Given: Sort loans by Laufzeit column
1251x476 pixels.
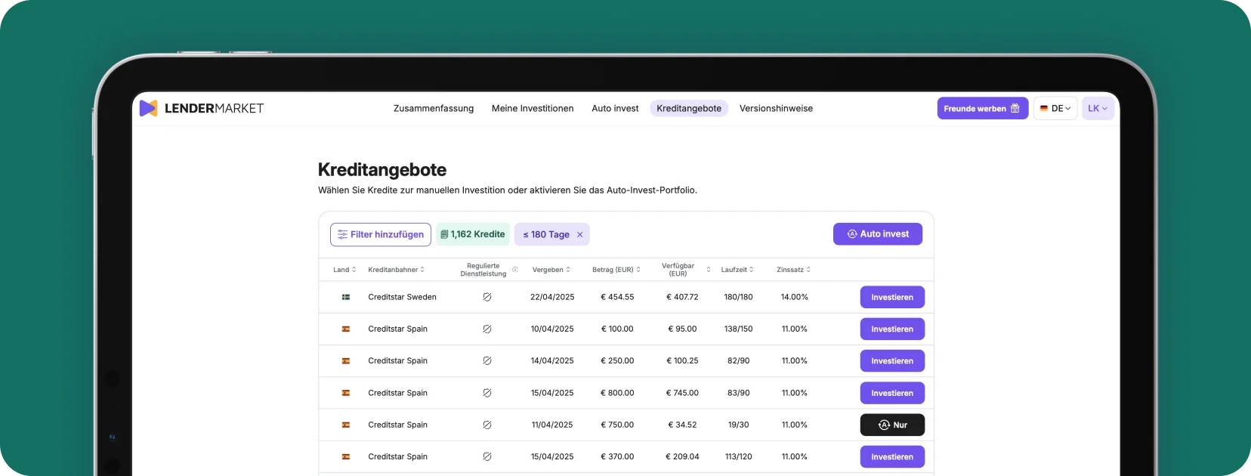Looking at the screenshot, I should tap(737, 270).
